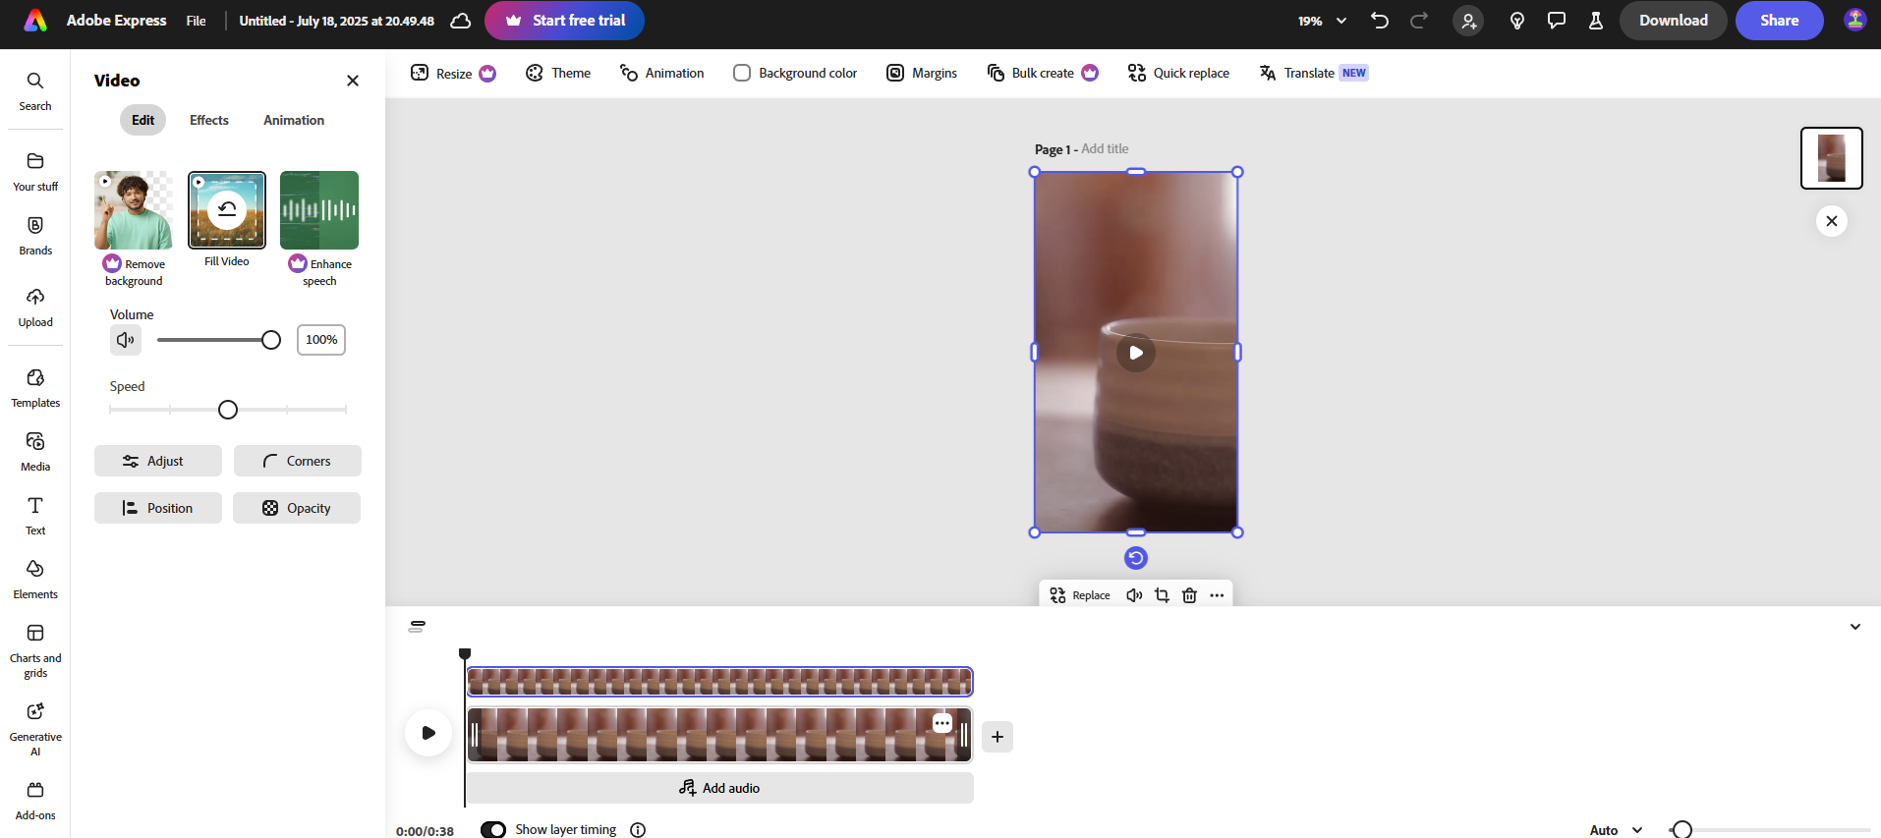Play the timeline with the play button
The image size is (1881, 838).
(x=428, y=733)
